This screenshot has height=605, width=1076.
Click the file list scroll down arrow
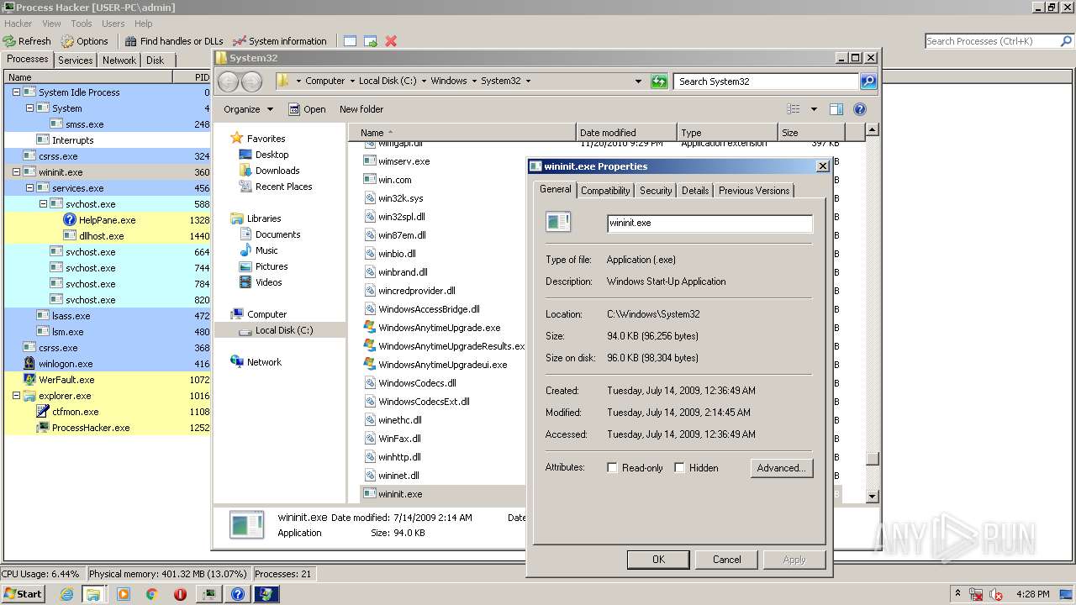point(873,497)
